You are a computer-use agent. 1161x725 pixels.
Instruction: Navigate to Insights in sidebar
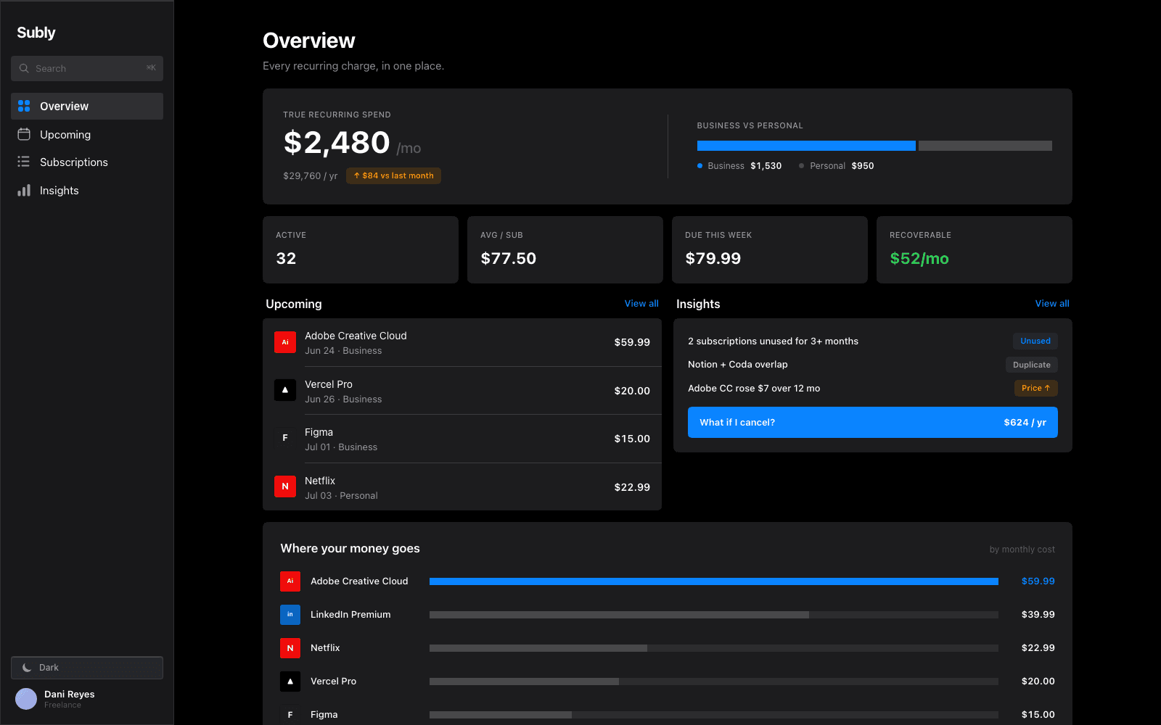click(87, 190)
